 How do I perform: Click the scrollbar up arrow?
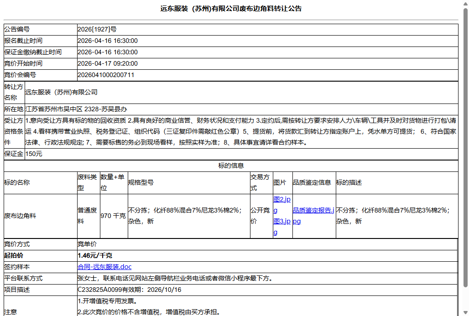(x=465, y=3)
